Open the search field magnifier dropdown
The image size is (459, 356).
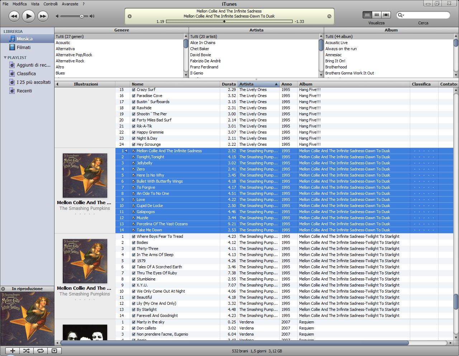coord(401,15)
